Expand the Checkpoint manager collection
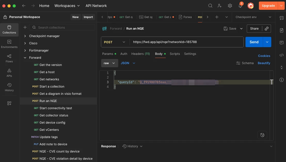 (x=25, y=36)
